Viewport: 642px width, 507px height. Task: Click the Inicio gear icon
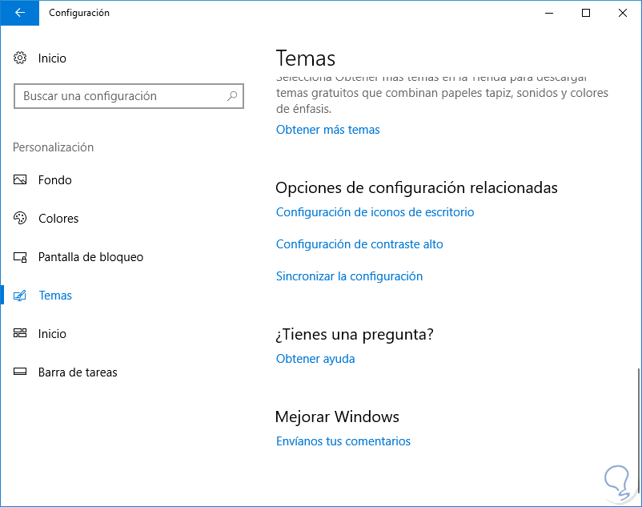(x=21, y=58)
